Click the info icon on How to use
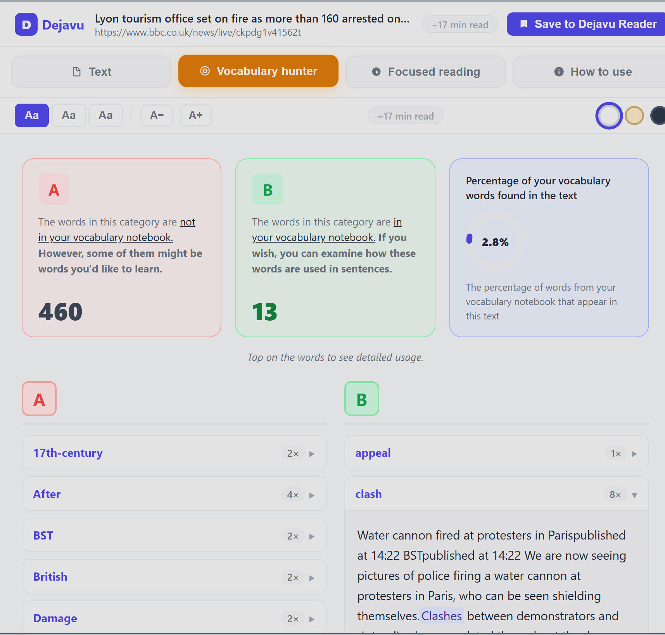This screenshot has width=665, height=635. pyautogui.click(x=559, y=72)
